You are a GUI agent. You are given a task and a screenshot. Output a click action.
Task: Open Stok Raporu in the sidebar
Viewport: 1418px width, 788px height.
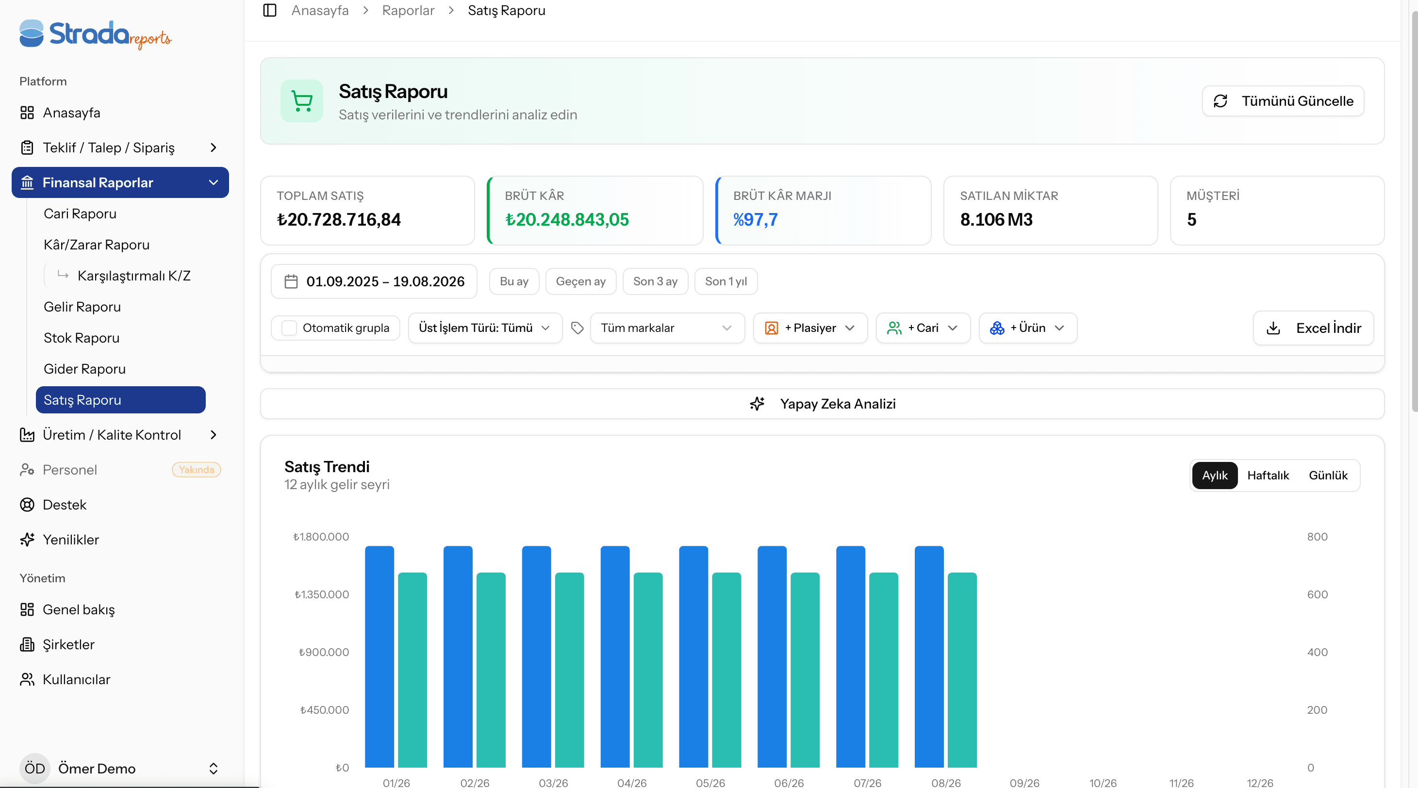pyautogui.click(x=82, y=338)
